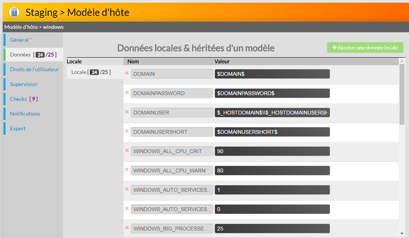Click Ajouter une donnée locale button
The image size is (409, 238).
tap(365, 47)
